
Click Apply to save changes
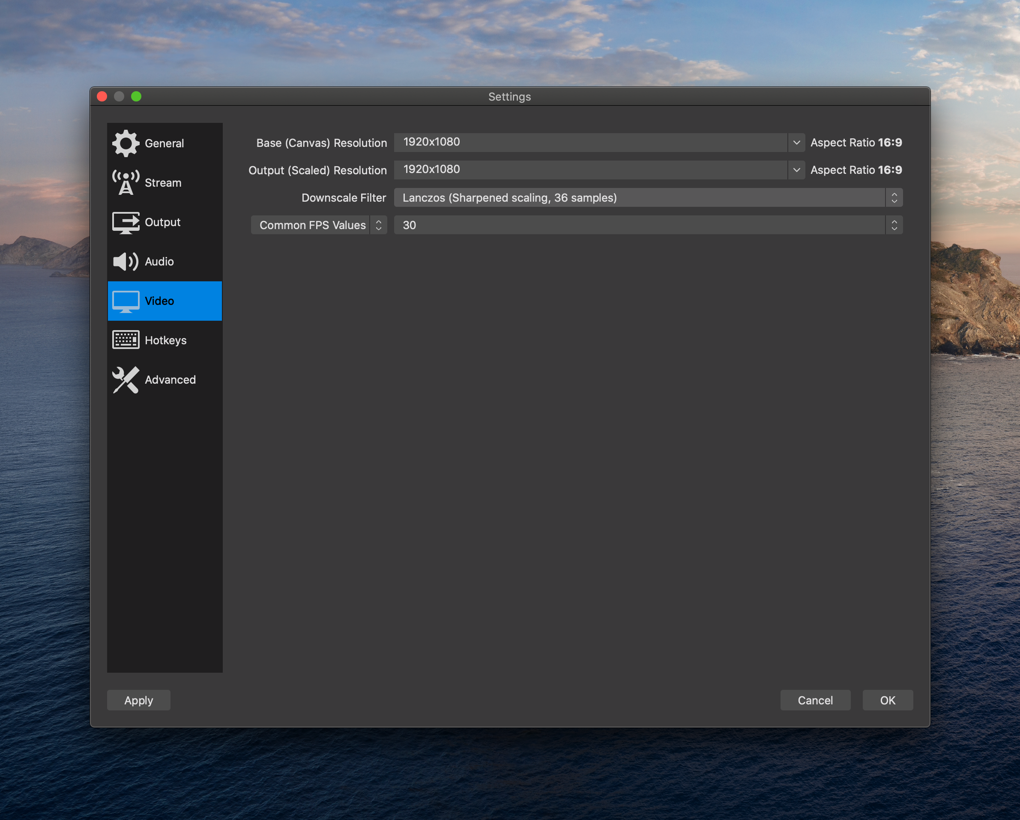click(x=139, y=701)
